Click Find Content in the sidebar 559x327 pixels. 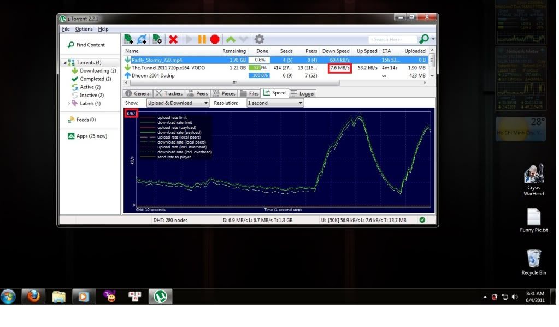(90, 45)
